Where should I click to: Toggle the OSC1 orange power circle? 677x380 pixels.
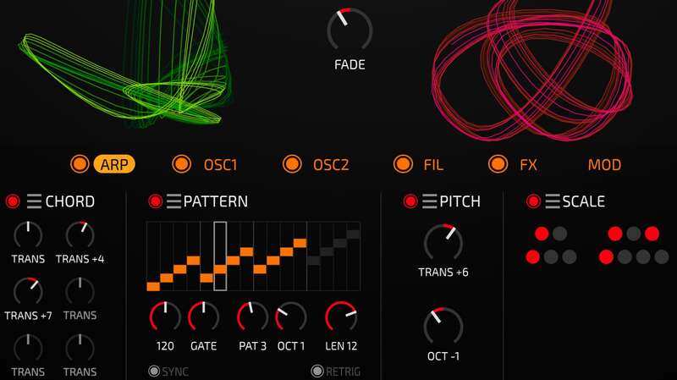182,164
